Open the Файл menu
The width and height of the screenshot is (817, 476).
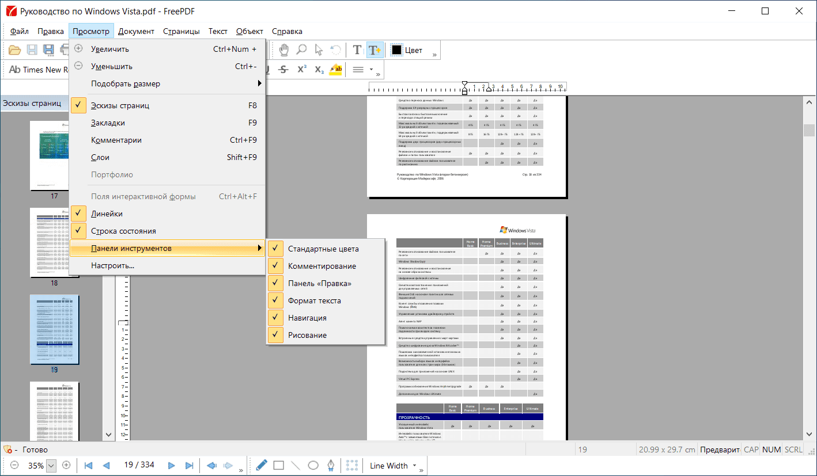point(20,31)
